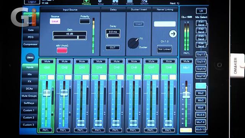Click the Gain 45 dB slider
The width and height of the screenshot is (245, 138).
(x=70, y=36)
